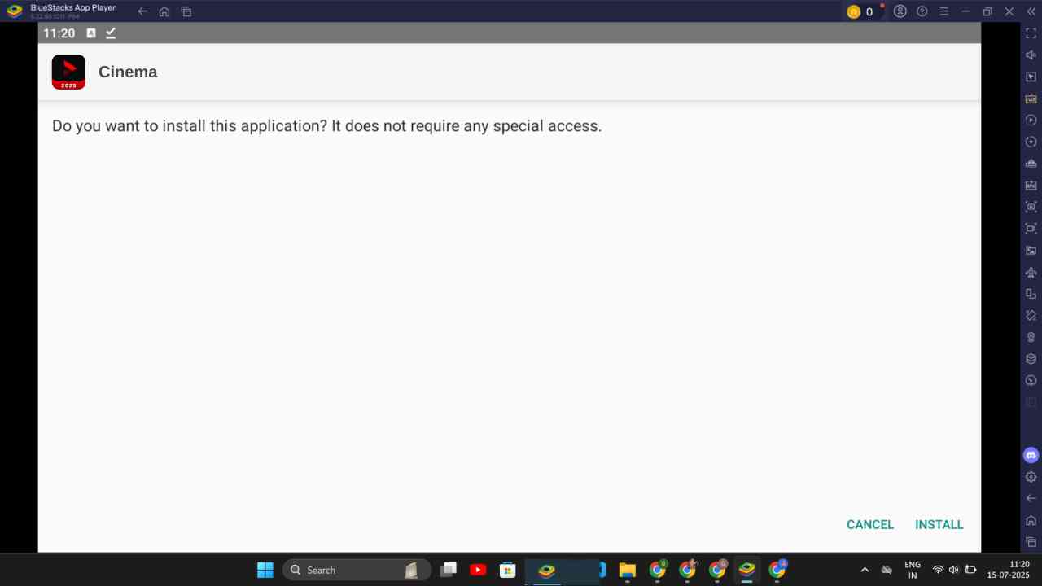
Task: Click the sidebar back arrow
Action: point(1031,498)
